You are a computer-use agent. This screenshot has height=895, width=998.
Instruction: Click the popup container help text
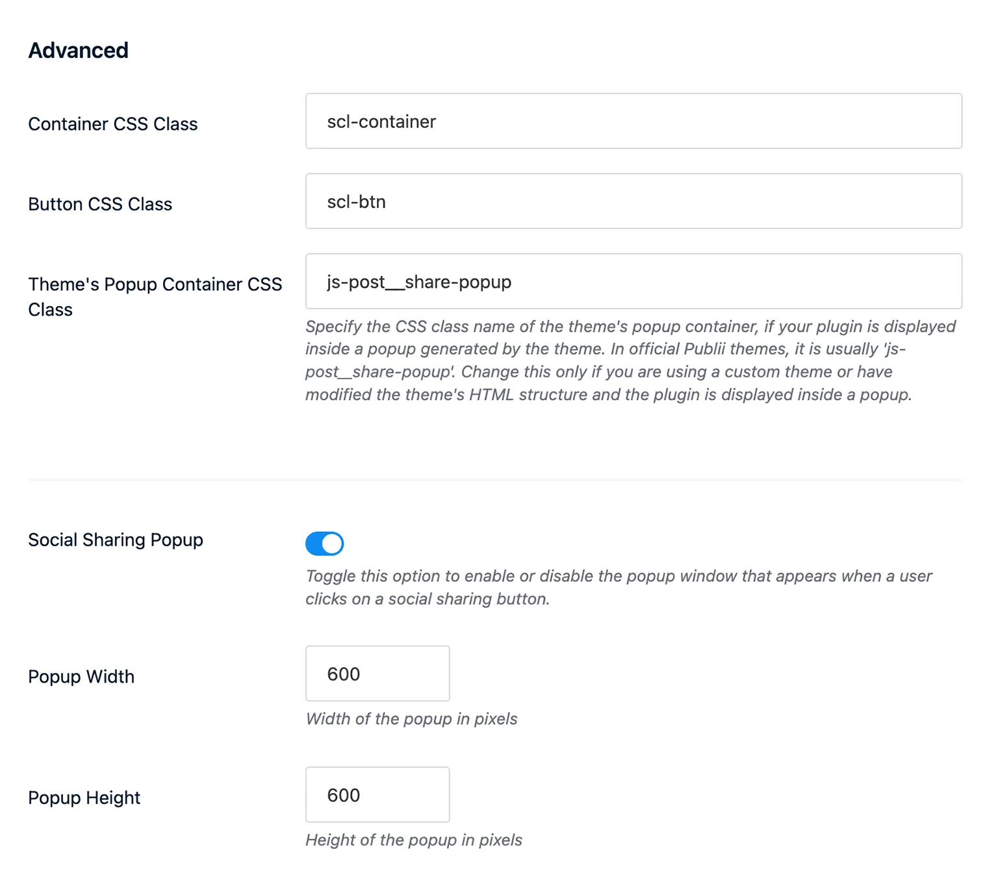click(629, 360)
